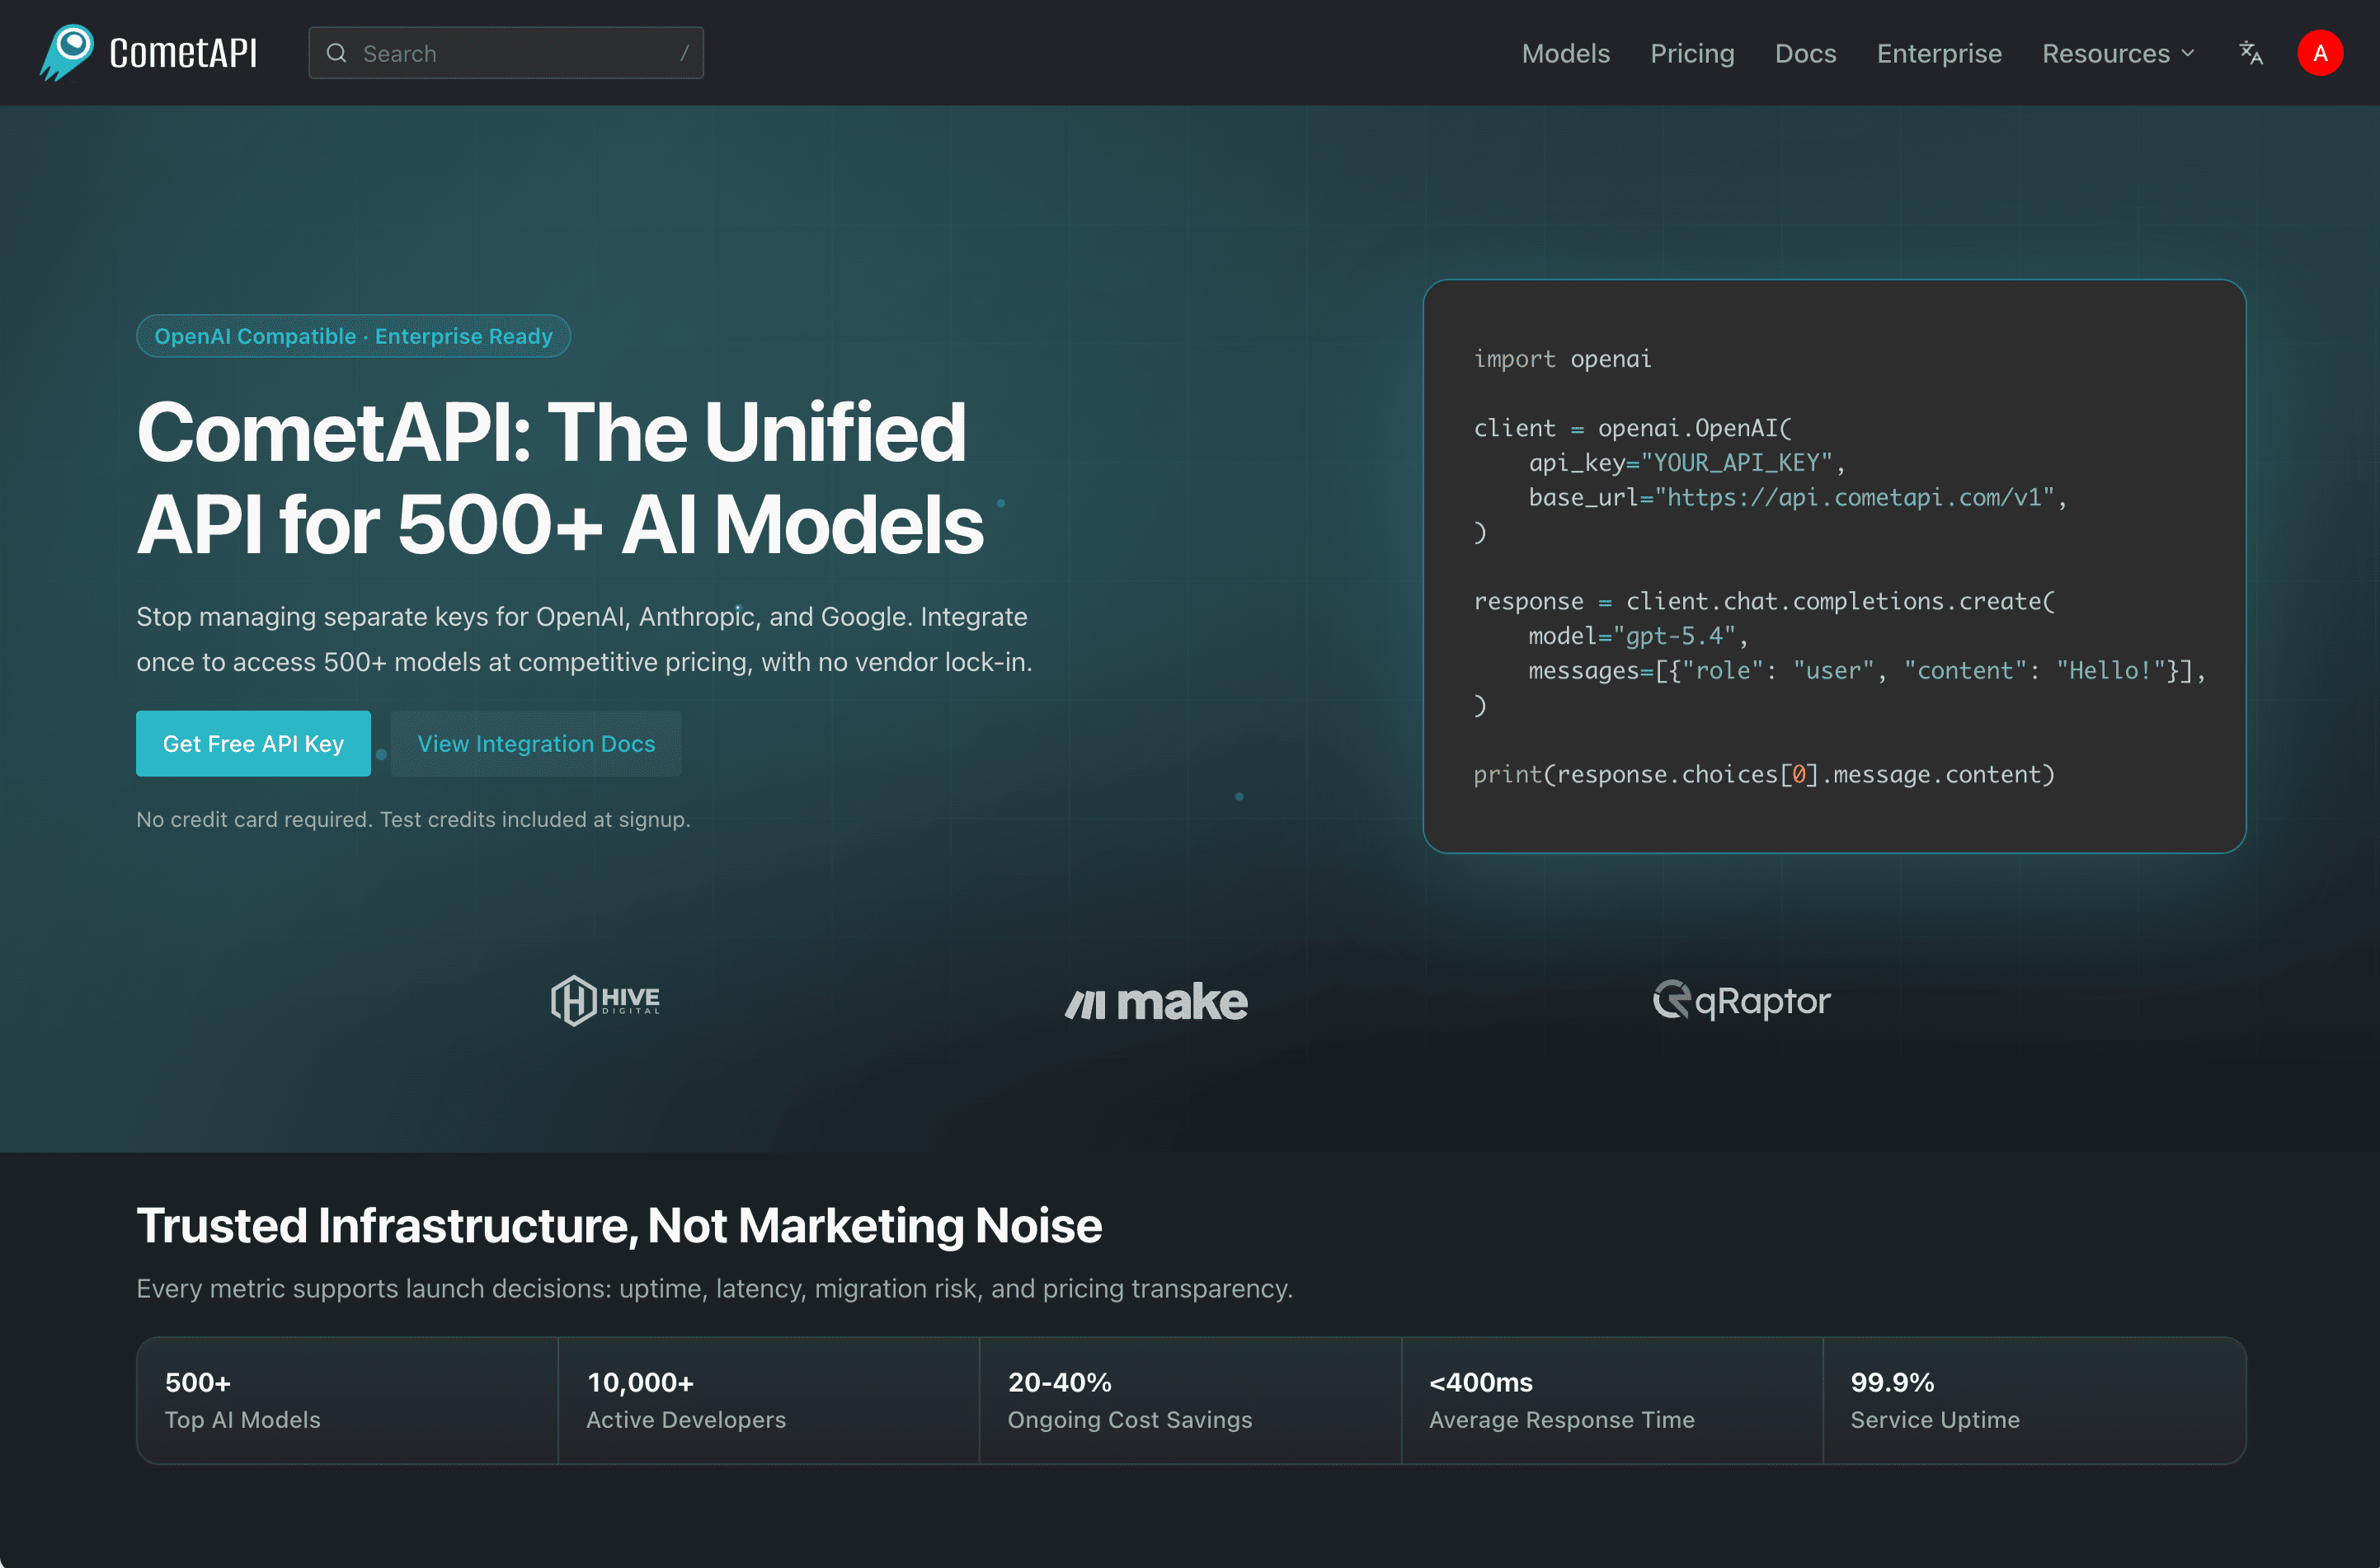Click the search magnifier icon
This screenshot has width=2380, height=1568.
tap(337, 53)
